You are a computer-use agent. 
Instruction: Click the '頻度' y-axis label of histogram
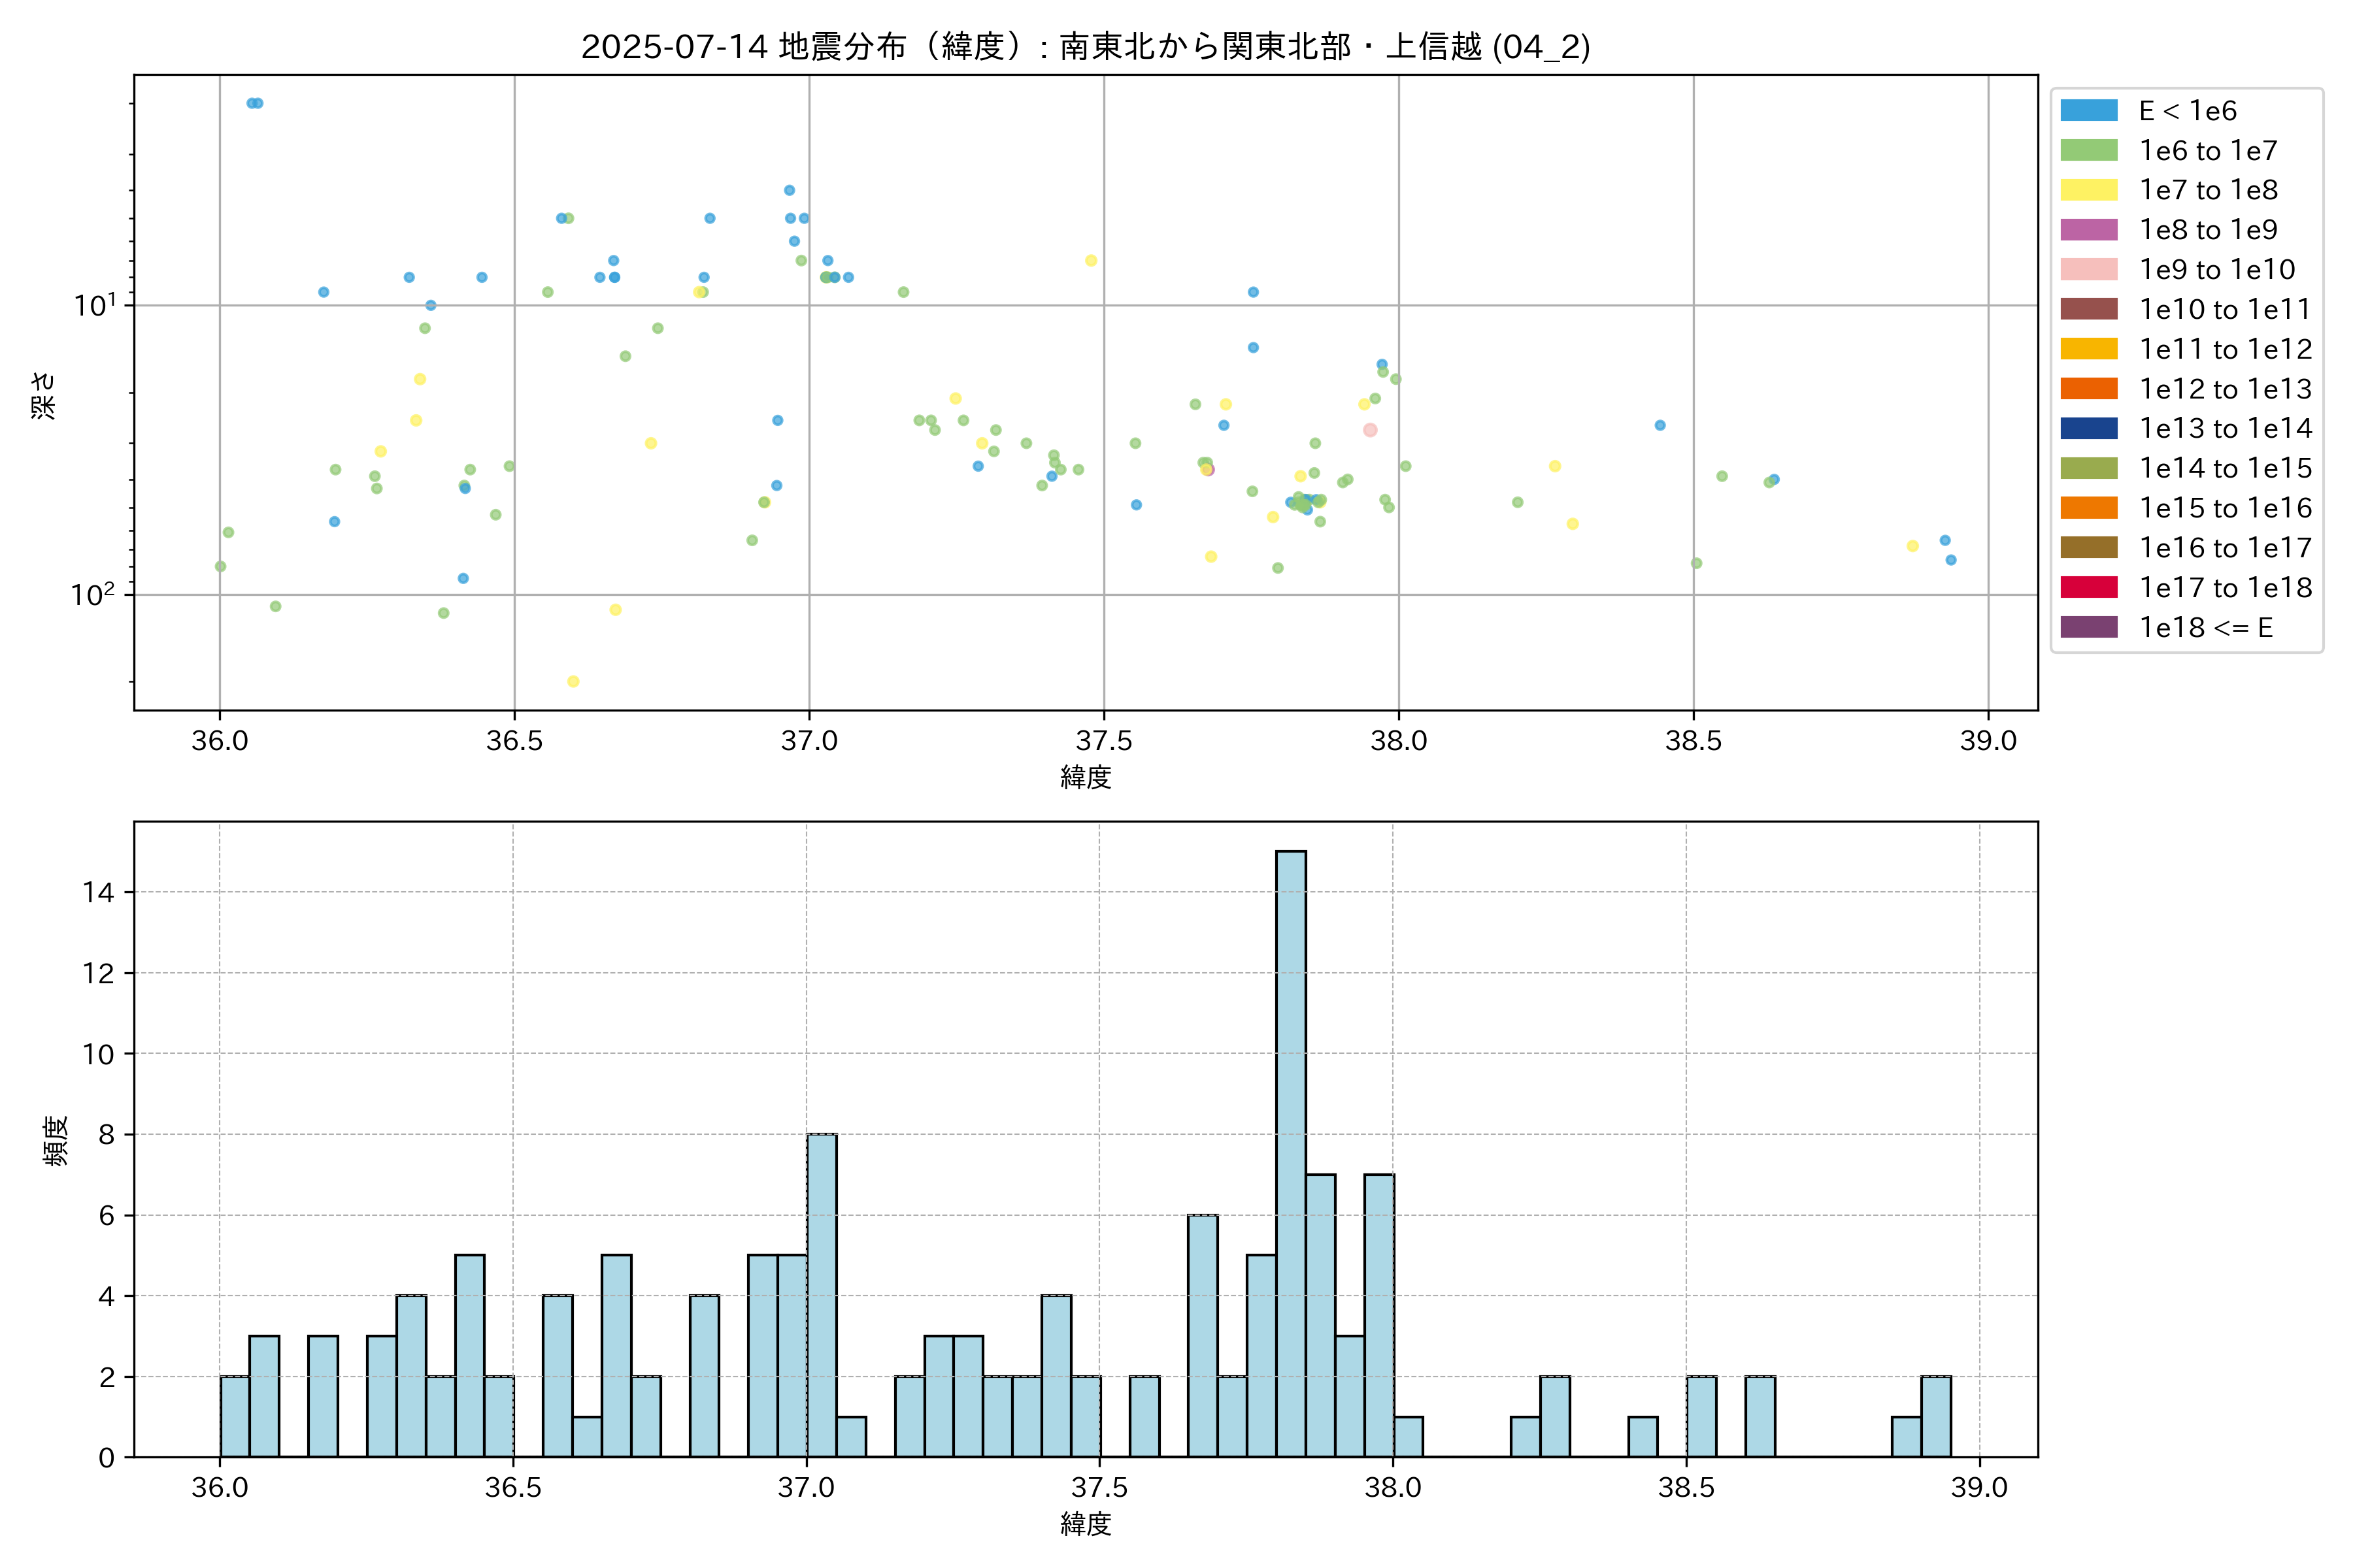point(56,1140)
